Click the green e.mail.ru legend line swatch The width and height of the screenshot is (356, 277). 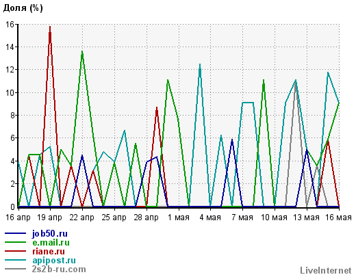coord(15,242)
